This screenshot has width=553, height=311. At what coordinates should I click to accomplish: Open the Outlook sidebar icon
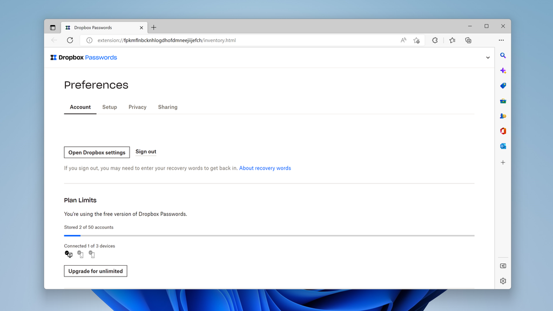503,146
